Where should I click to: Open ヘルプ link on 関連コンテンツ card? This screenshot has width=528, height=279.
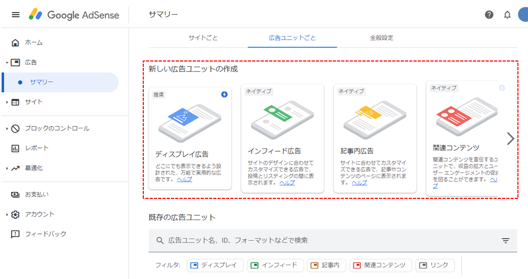pos(495,180)
